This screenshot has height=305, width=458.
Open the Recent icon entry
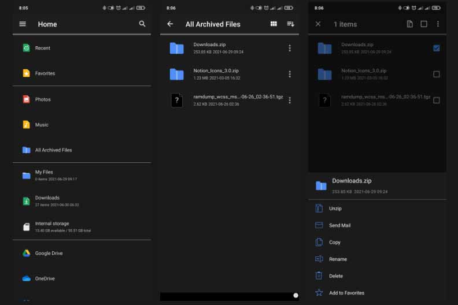tap(26, 48)
